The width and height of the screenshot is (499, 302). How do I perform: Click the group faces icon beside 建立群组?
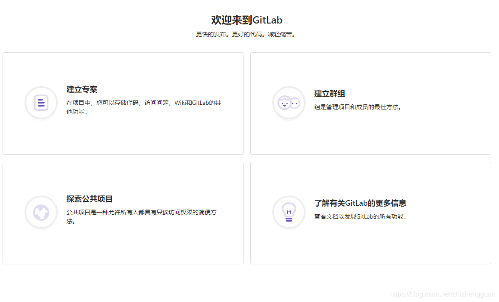pyautogui.click(x=289, y=103)
